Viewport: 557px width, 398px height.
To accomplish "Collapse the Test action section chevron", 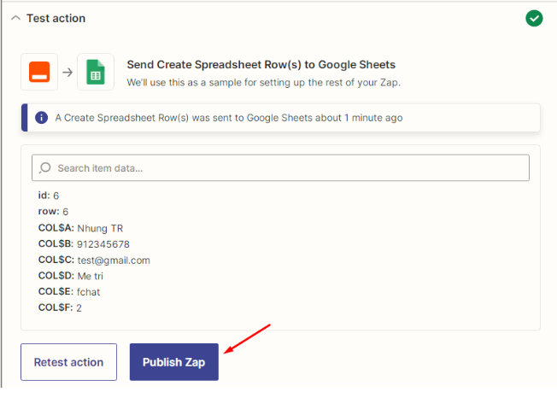I will 15,18.
